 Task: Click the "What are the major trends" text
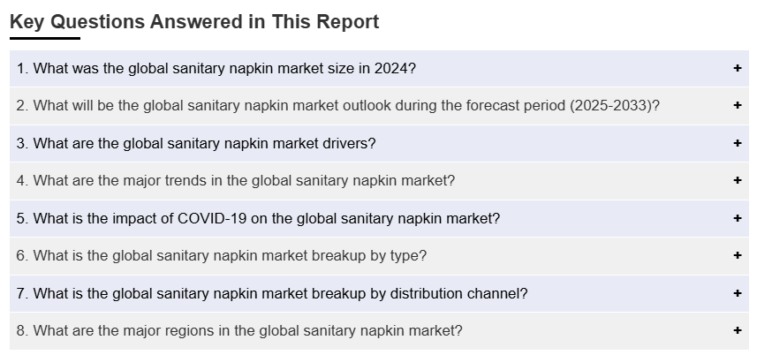(x=115, y=181)
